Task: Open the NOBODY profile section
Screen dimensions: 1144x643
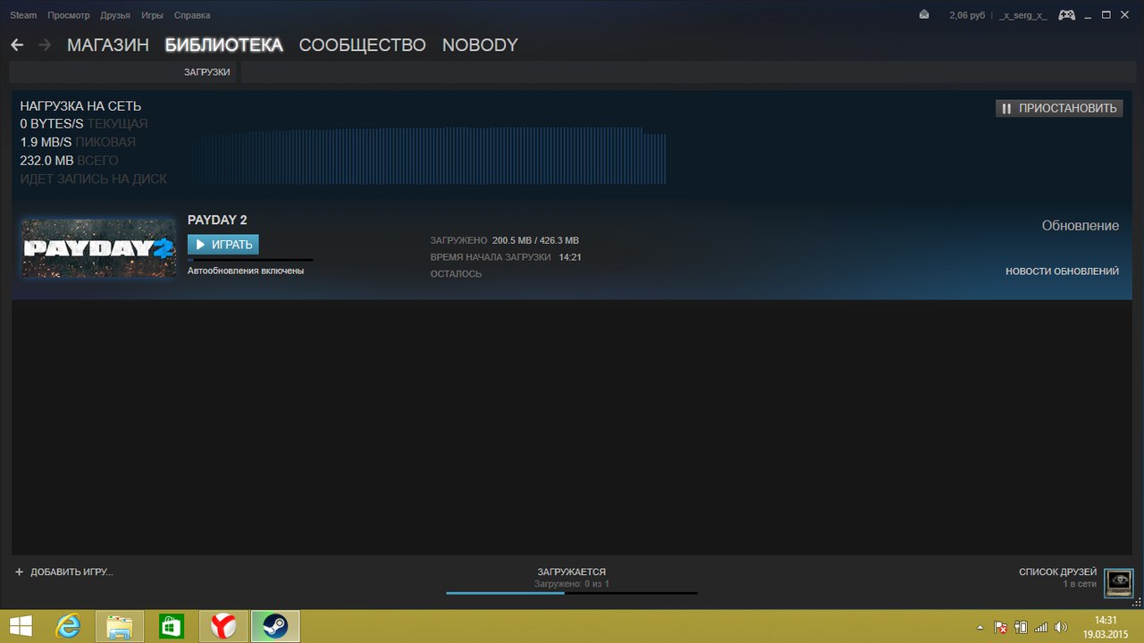Action: click(x=480, y=45)
